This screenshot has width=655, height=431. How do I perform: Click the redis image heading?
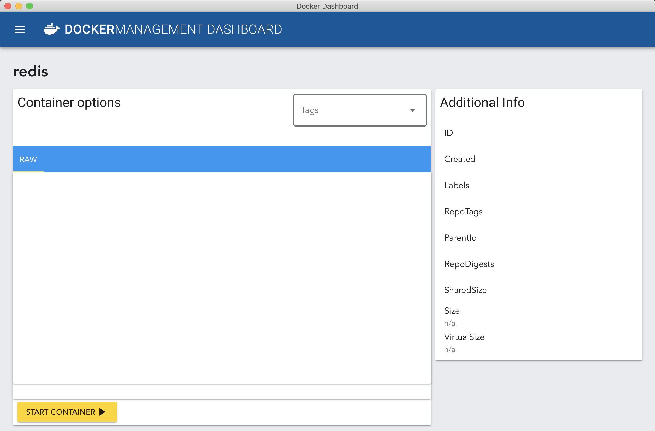31,71
